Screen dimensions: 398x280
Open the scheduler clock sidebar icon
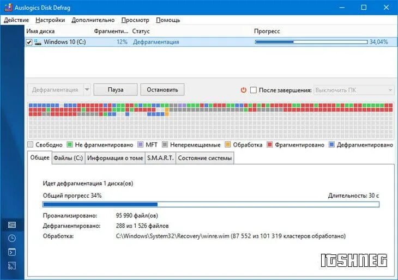(x=12, y=239)
